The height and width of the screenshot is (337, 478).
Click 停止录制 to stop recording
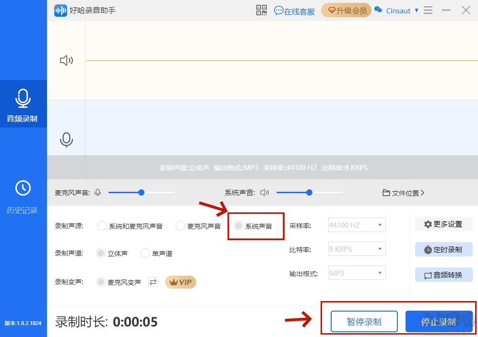tap(438, 321)
